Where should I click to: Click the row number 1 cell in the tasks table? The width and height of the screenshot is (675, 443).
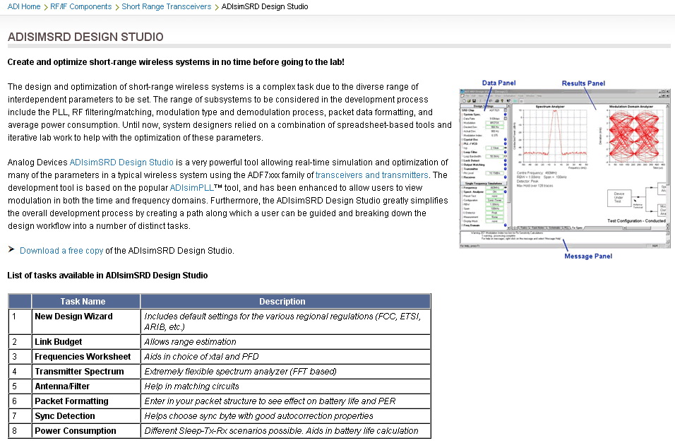(20, 321)
